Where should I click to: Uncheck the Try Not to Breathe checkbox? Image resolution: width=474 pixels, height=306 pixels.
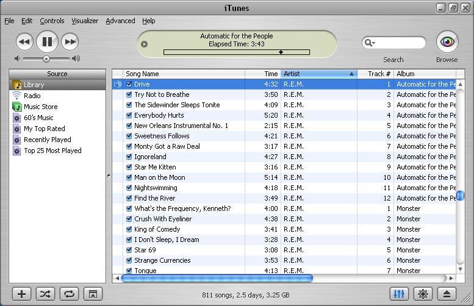click(129, 94)
